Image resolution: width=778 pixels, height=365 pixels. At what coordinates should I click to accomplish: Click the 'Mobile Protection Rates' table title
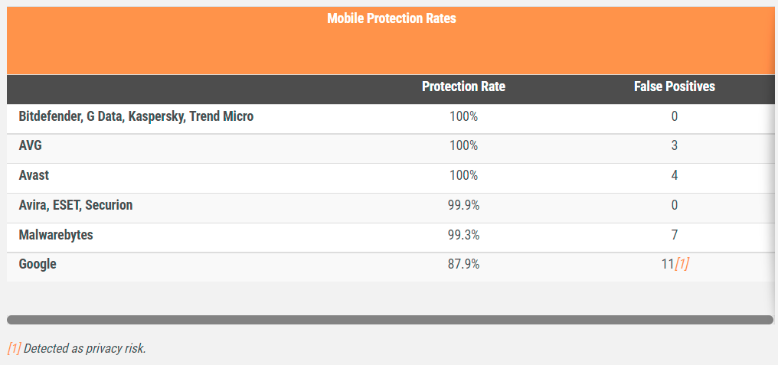click(391, 18)
